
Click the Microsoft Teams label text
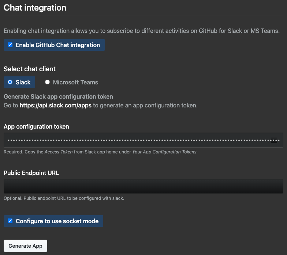tap(75, 82)
